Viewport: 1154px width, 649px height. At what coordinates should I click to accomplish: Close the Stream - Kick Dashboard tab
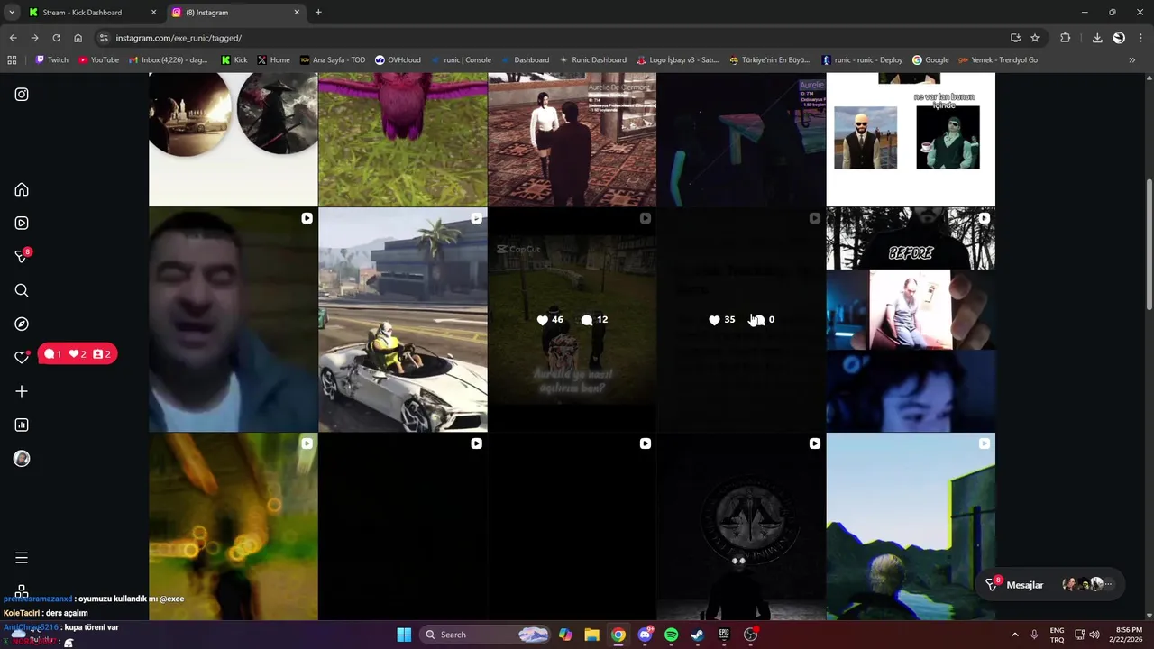click(153, 13)
